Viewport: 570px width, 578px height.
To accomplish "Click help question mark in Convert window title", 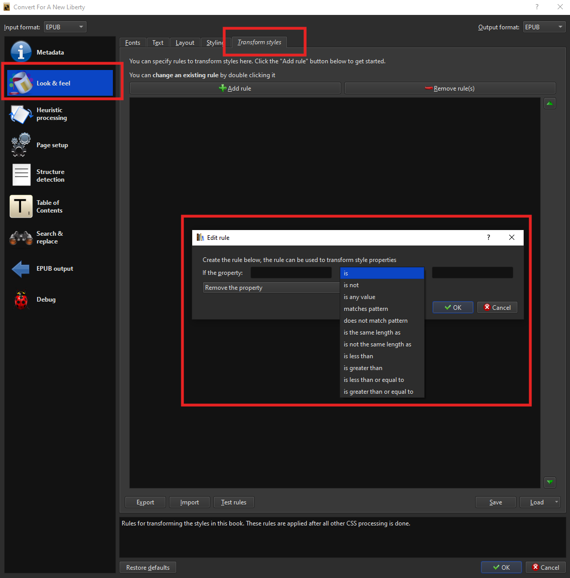I will pos(537,7).
